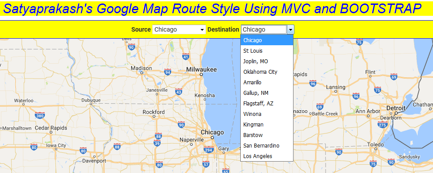Pick Amarillo from the dropdown list
This screenshot has height=173, width=433.
[267, 83]
